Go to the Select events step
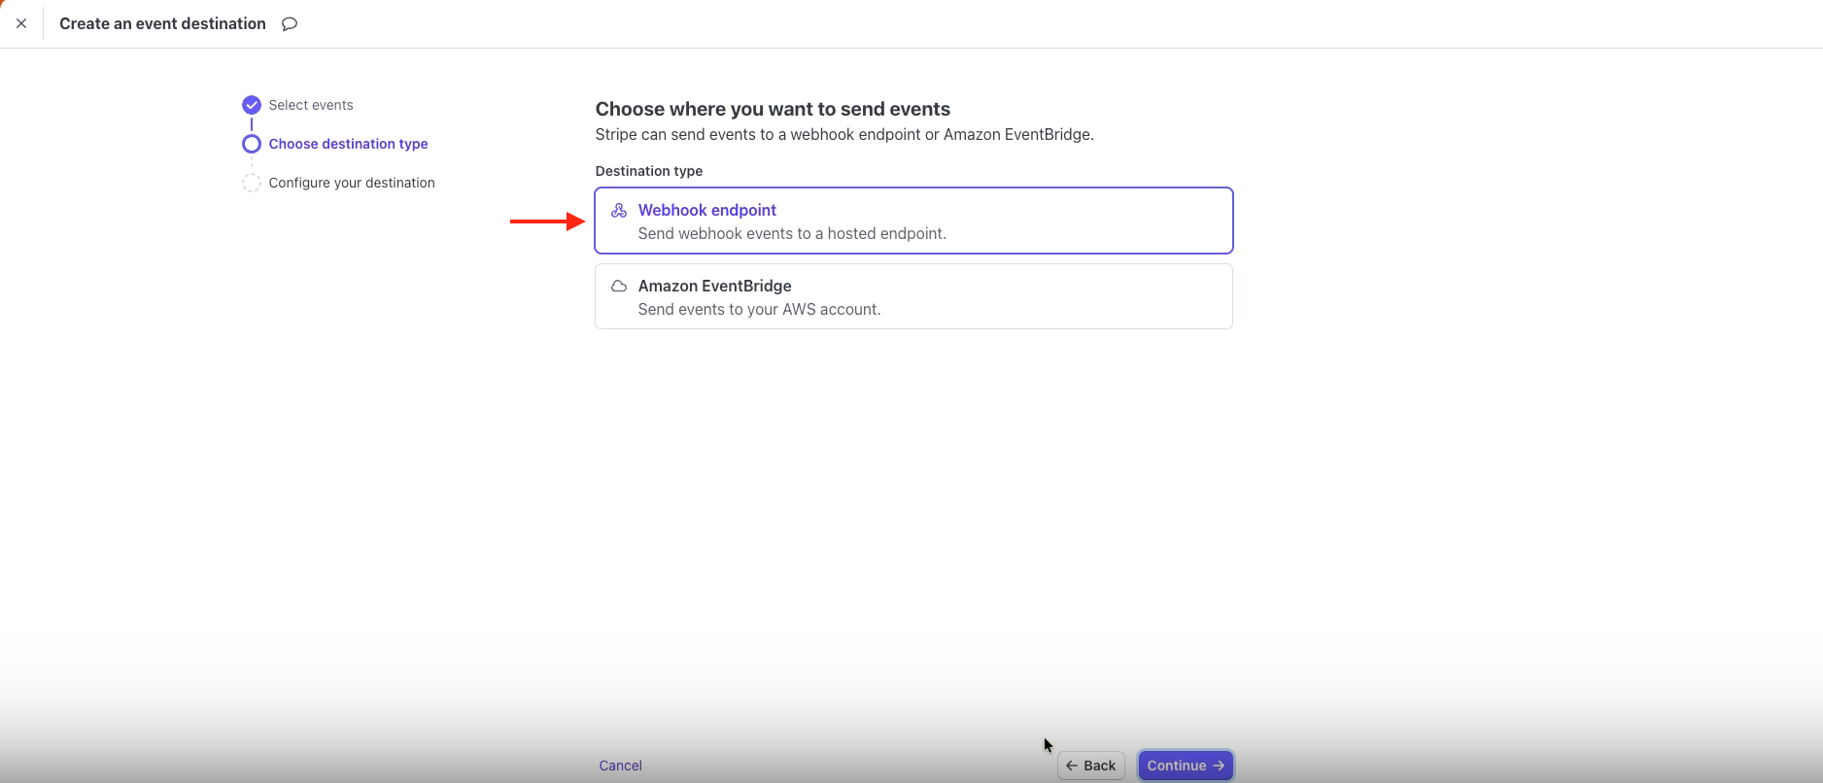This screenshot has width=1823, height=783. click(x=311, y=105)
